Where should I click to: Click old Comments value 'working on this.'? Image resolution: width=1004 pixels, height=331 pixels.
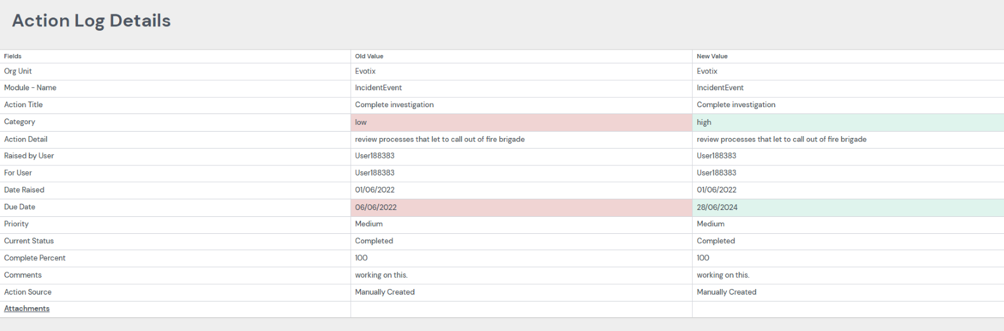pos(382,275)
